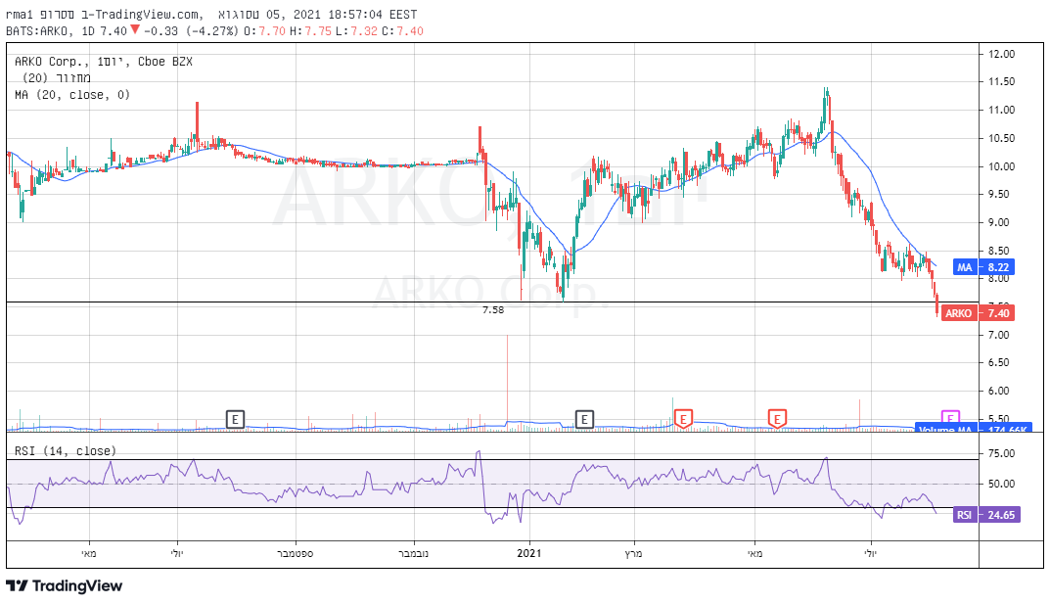Click the 10.00 price axis label

(x=1002, y=166)
